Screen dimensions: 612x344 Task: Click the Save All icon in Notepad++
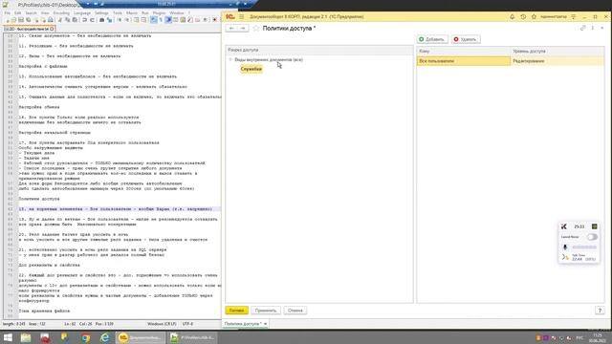(x=28, y=20)
